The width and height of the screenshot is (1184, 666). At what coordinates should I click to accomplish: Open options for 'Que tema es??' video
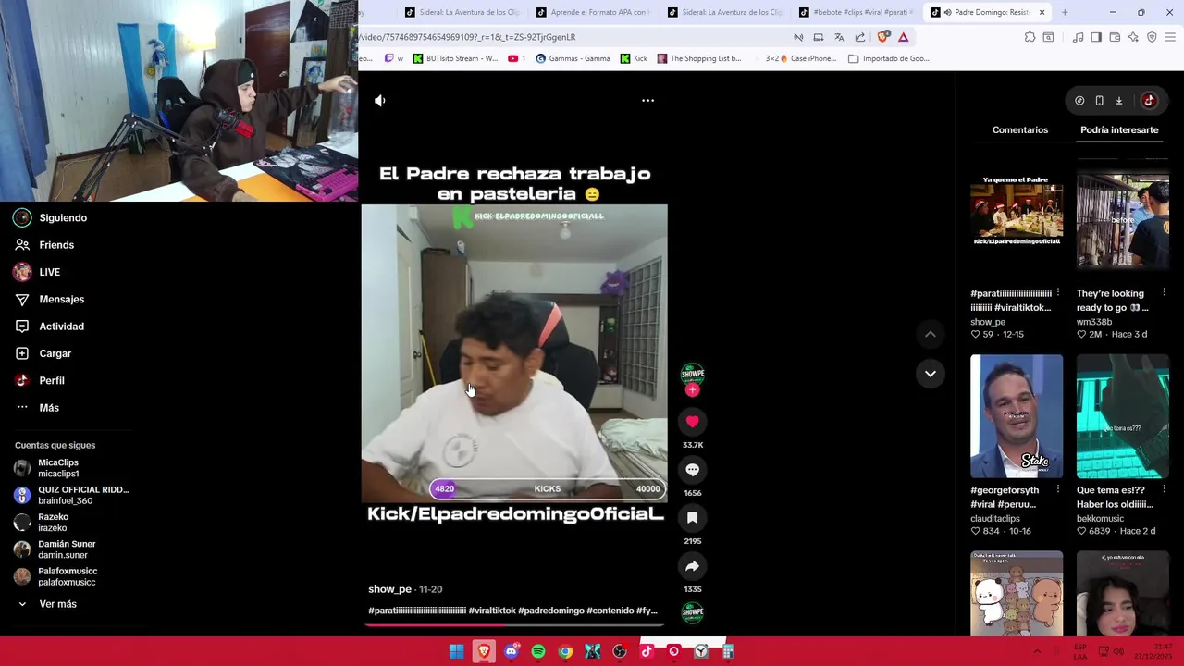(x=1164, y=490)
